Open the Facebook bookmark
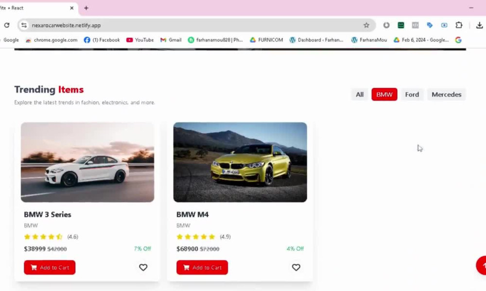This screenshot has height=291, width=486. coord(102,40)
